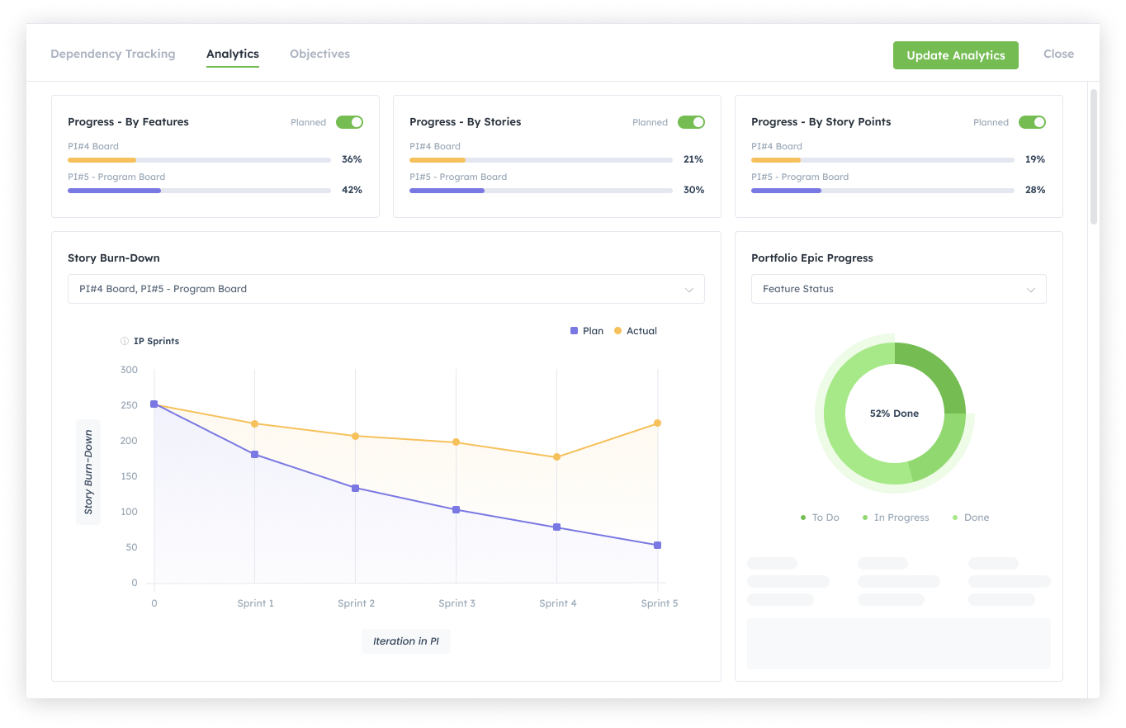The height and width of the screenshot is (728, 1126).
Task: Click PI#4 Board bar in Story Points card
Action: click(x=882, y=159)
